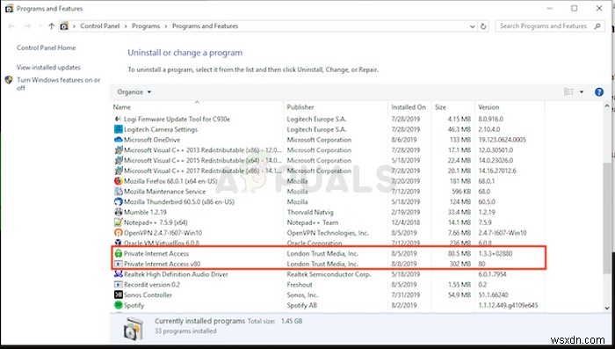Select Mozilla Thunderbird 60.5.0 entry

coord(329,202)
